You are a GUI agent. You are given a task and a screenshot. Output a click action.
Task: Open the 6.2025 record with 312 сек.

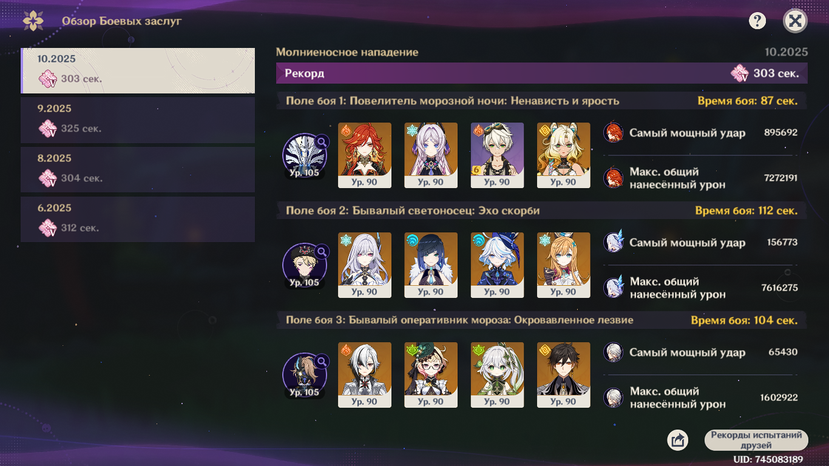point(138,220)
